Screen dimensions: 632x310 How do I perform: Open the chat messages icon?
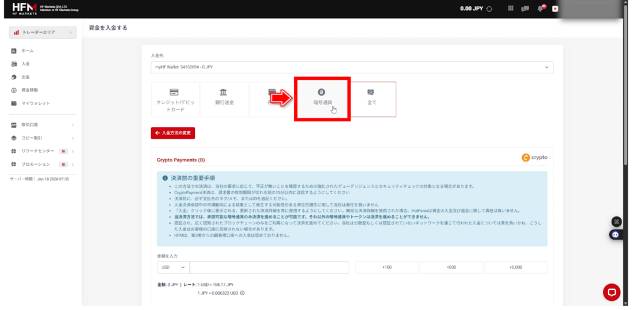point(525,9)
